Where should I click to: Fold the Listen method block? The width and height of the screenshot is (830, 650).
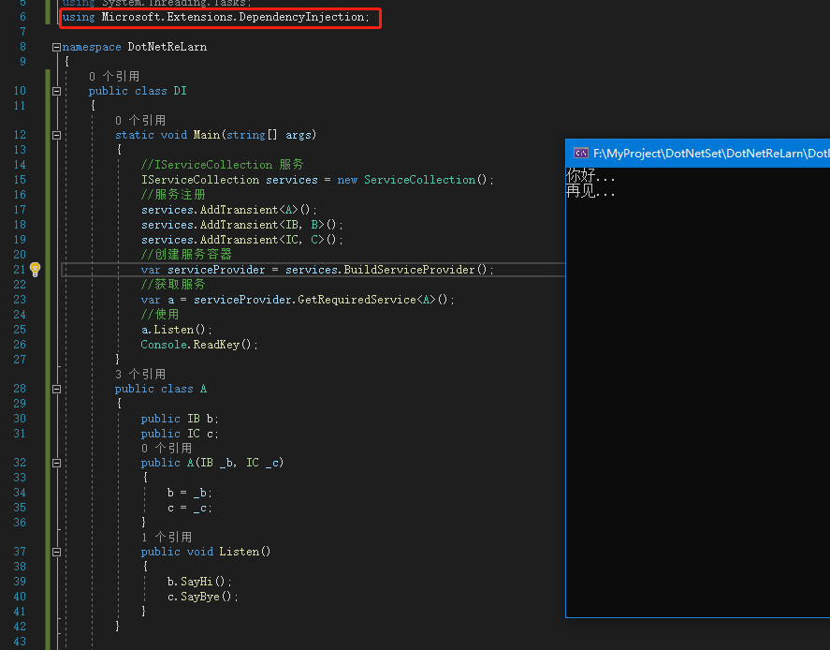pyautogui.click(x=56, y=552)
